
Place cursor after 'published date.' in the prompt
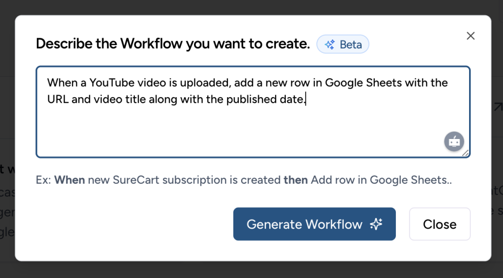tap(306, 100)
